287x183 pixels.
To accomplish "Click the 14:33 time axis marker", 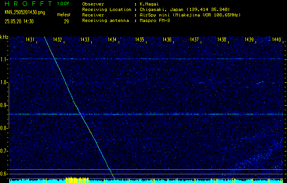I will [85, 39].
